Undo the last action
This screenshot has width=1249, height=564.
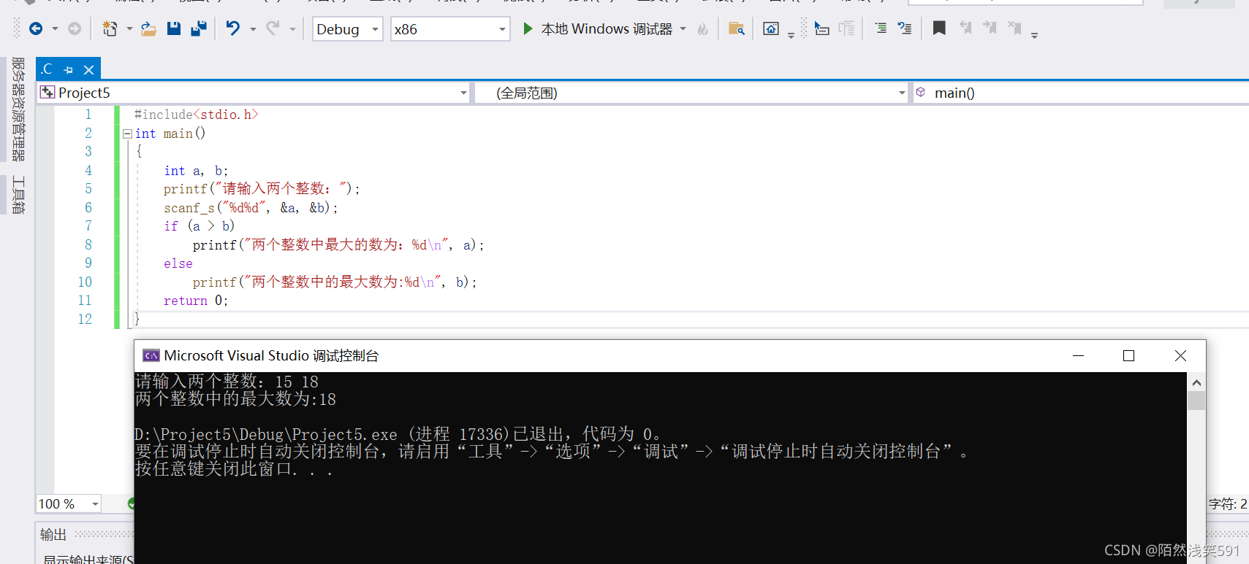point(232,29)
